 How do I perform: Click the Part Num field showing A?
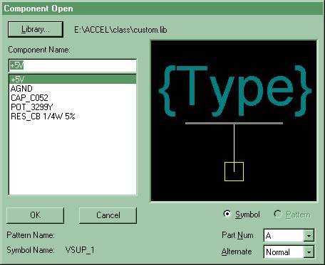(284, 236)
